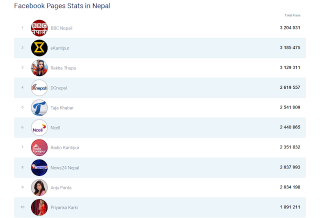The width and height of the screenshot is (320, 218).
Task: Open the Anju Panta page link
Action: coord(61,187)
